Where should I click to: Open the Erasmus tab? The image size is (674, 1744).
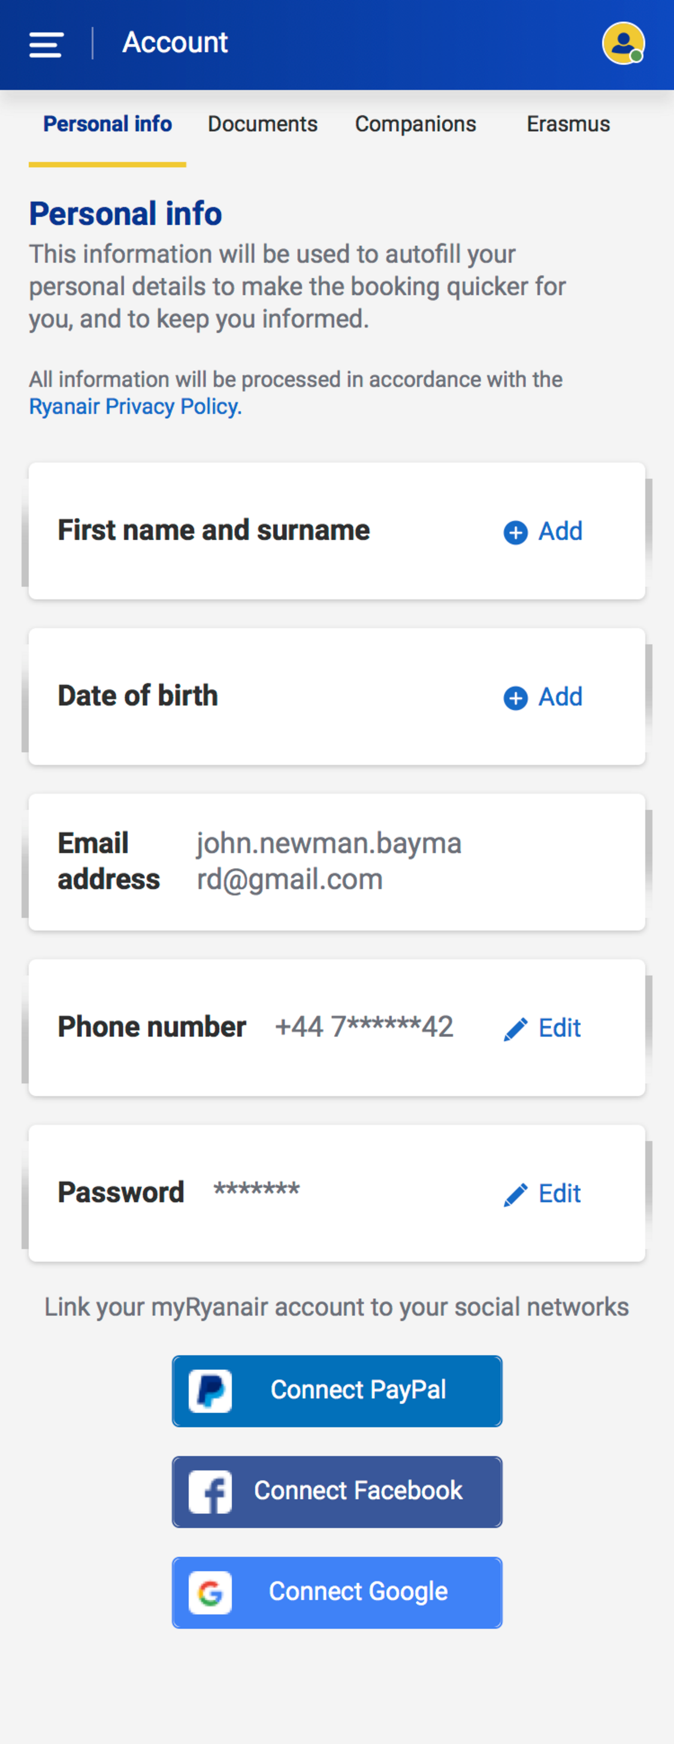(568, 124)
